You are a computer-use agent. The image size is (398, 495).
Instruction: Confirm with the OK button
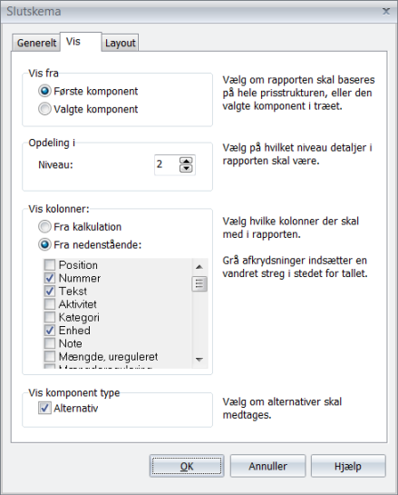tap(187, 466)
